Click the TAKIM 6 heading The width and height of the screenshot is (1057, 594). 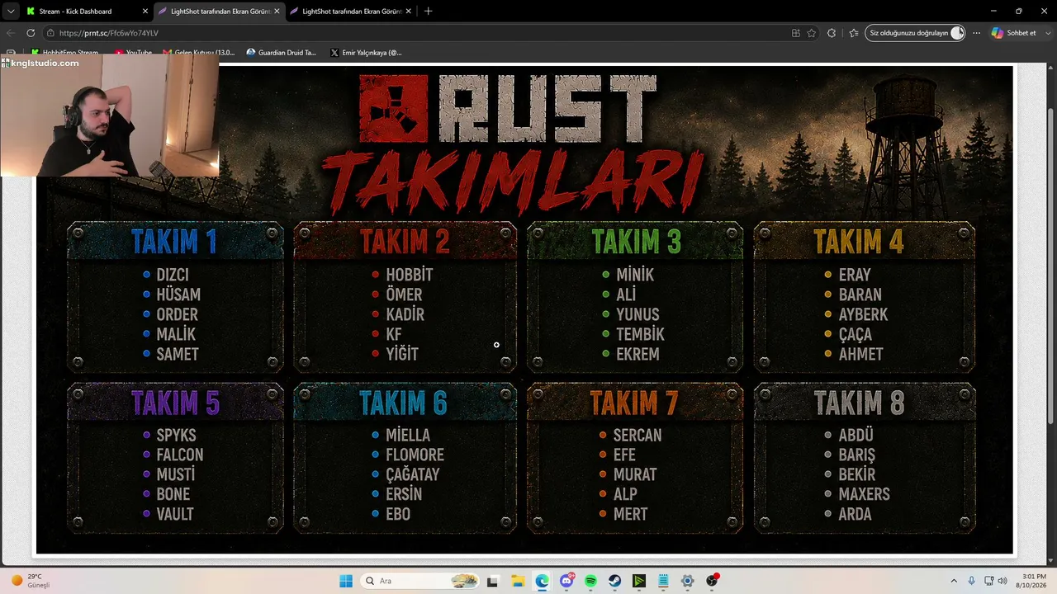click(x=403, y=403)
